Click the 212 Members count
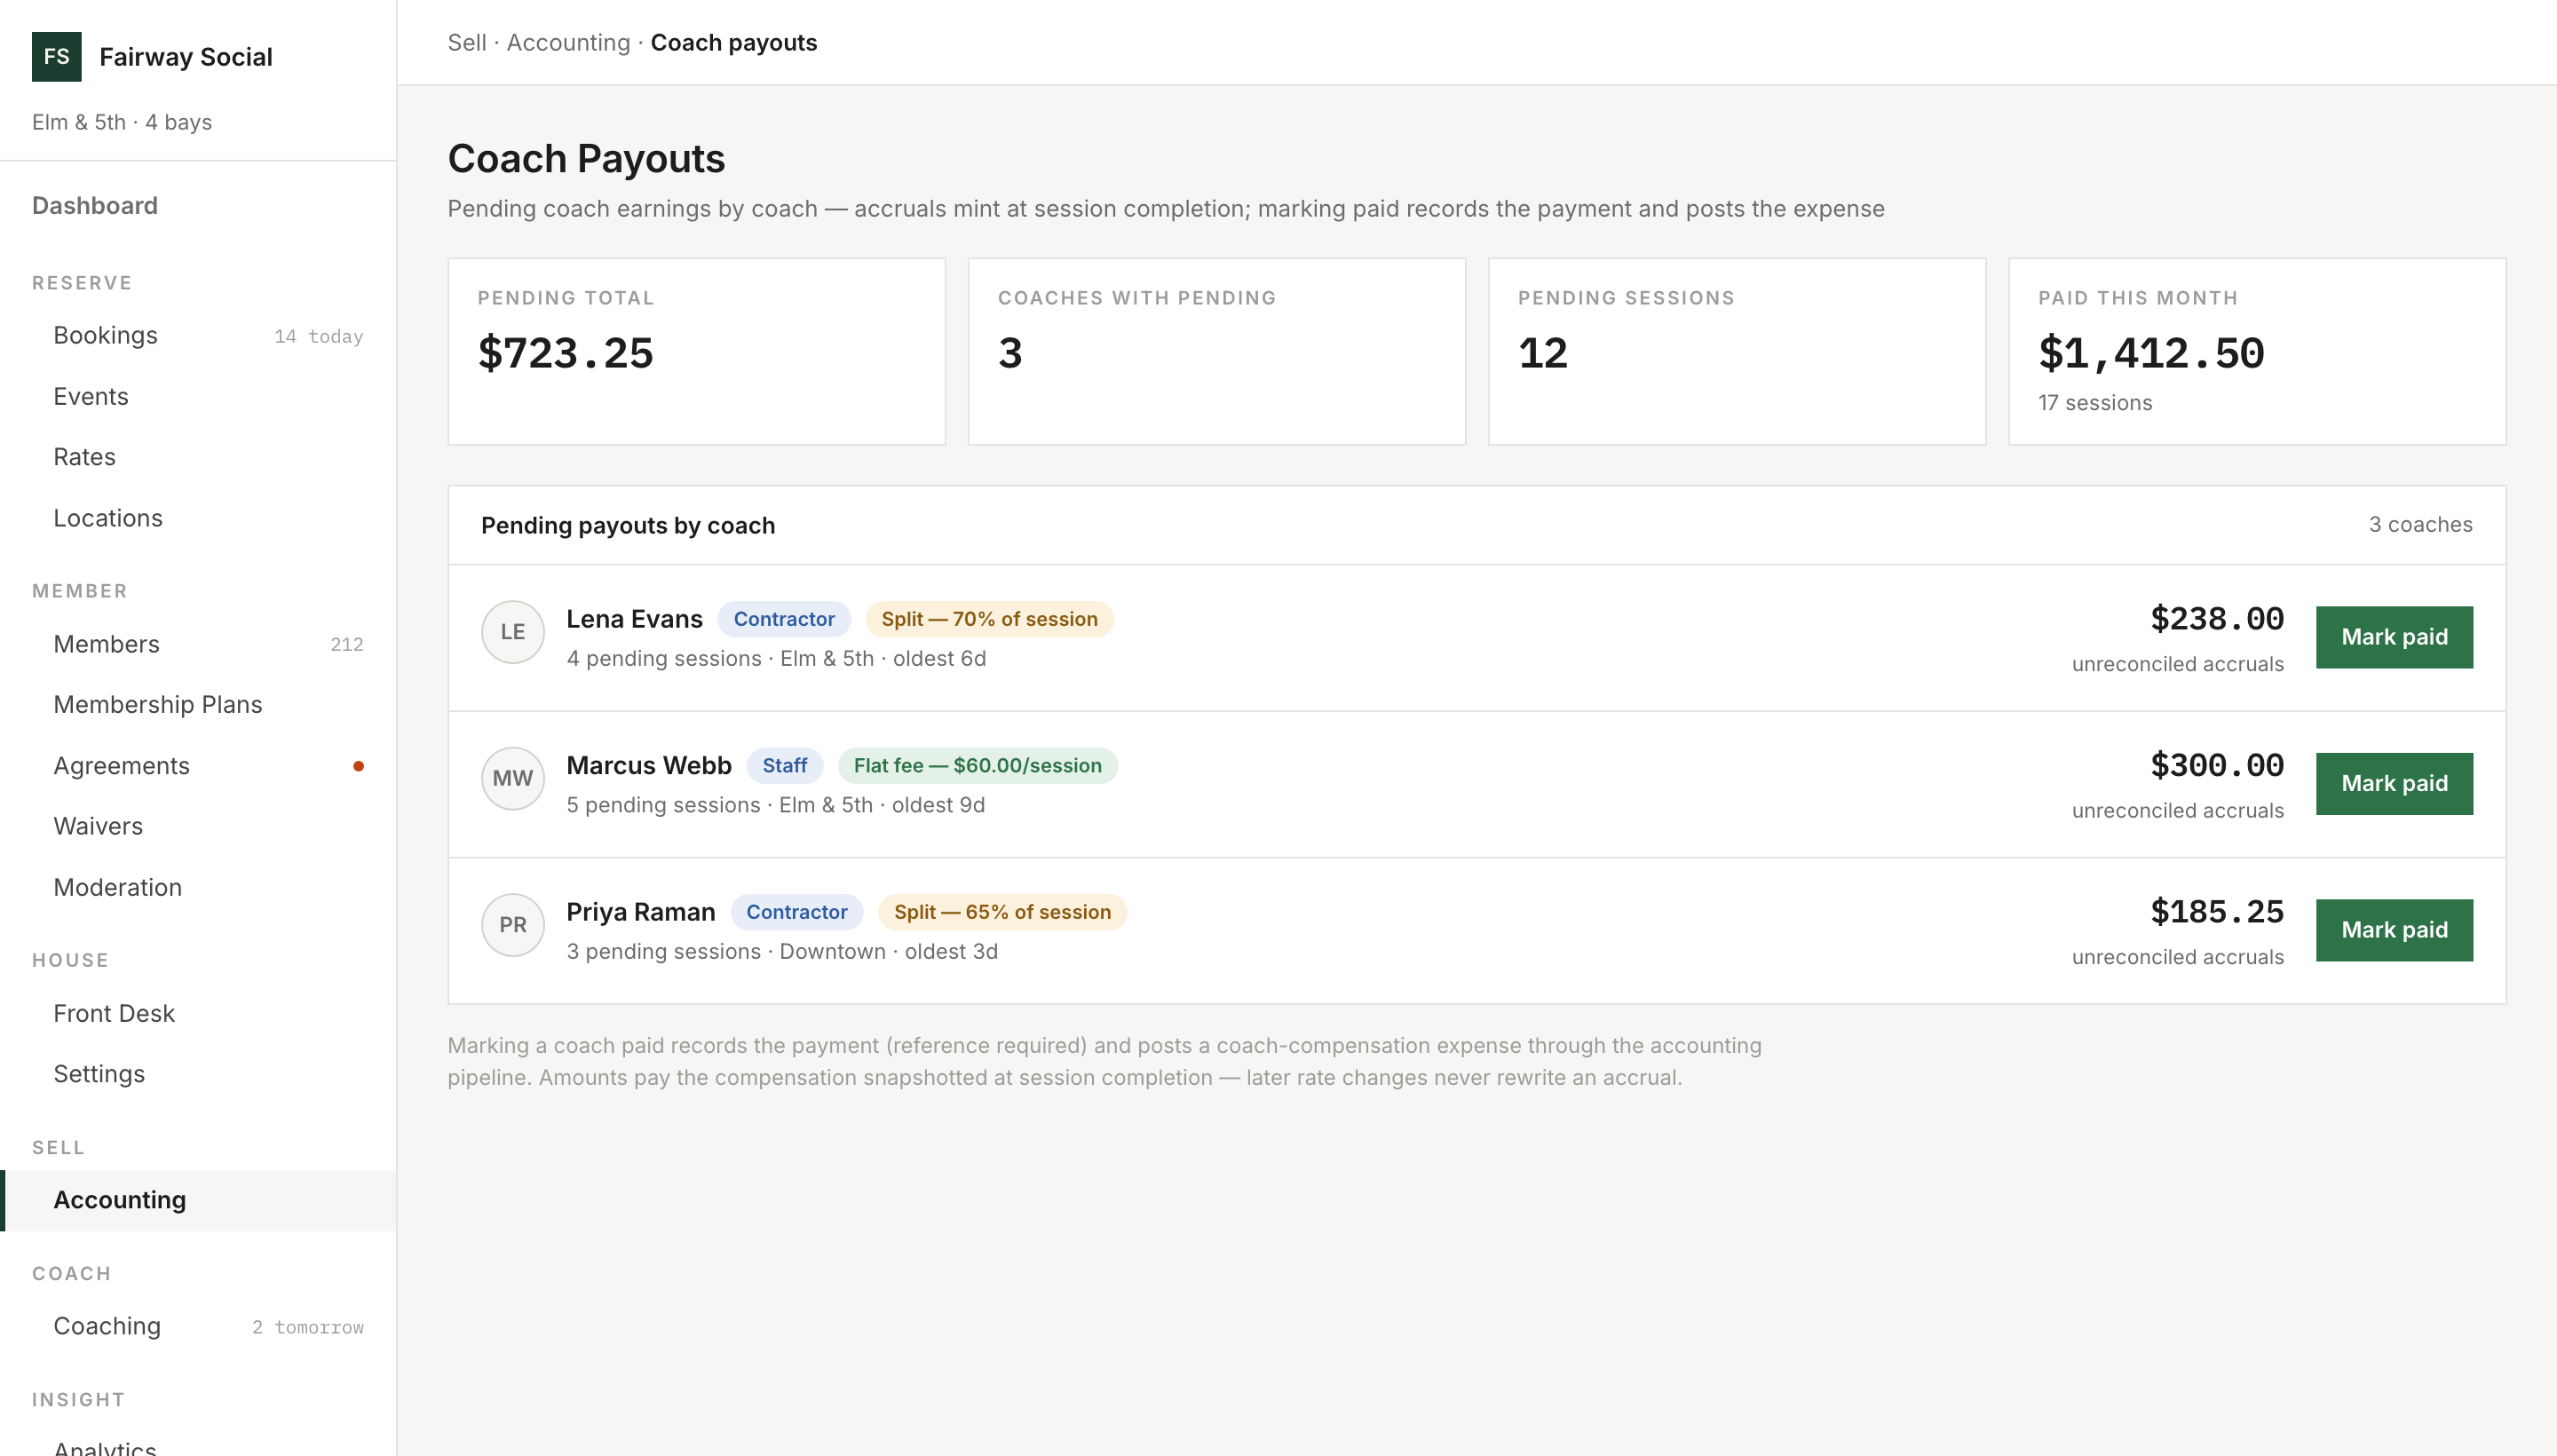Screen dimensions: 2557x1456 [x=347, y=645]
